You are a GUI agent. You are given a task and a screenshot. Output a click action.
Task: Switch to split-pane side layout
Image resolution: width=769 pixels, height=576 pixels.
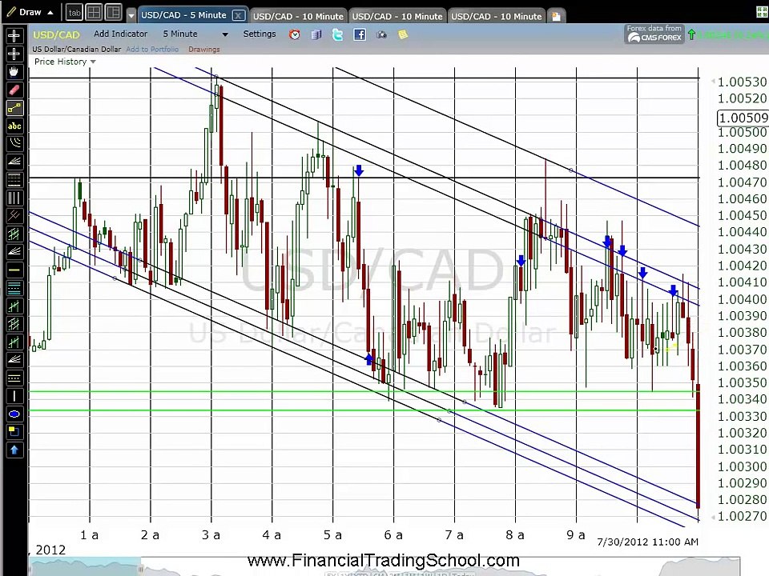[113, 12]
